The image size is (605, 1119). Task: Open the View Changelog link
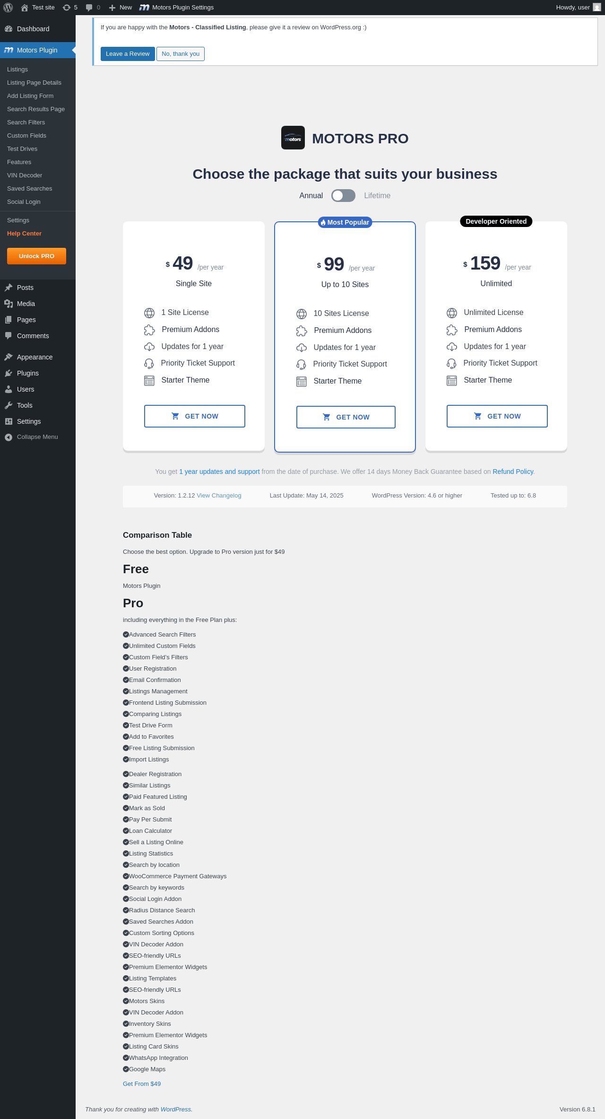click(x=219, y=496)
